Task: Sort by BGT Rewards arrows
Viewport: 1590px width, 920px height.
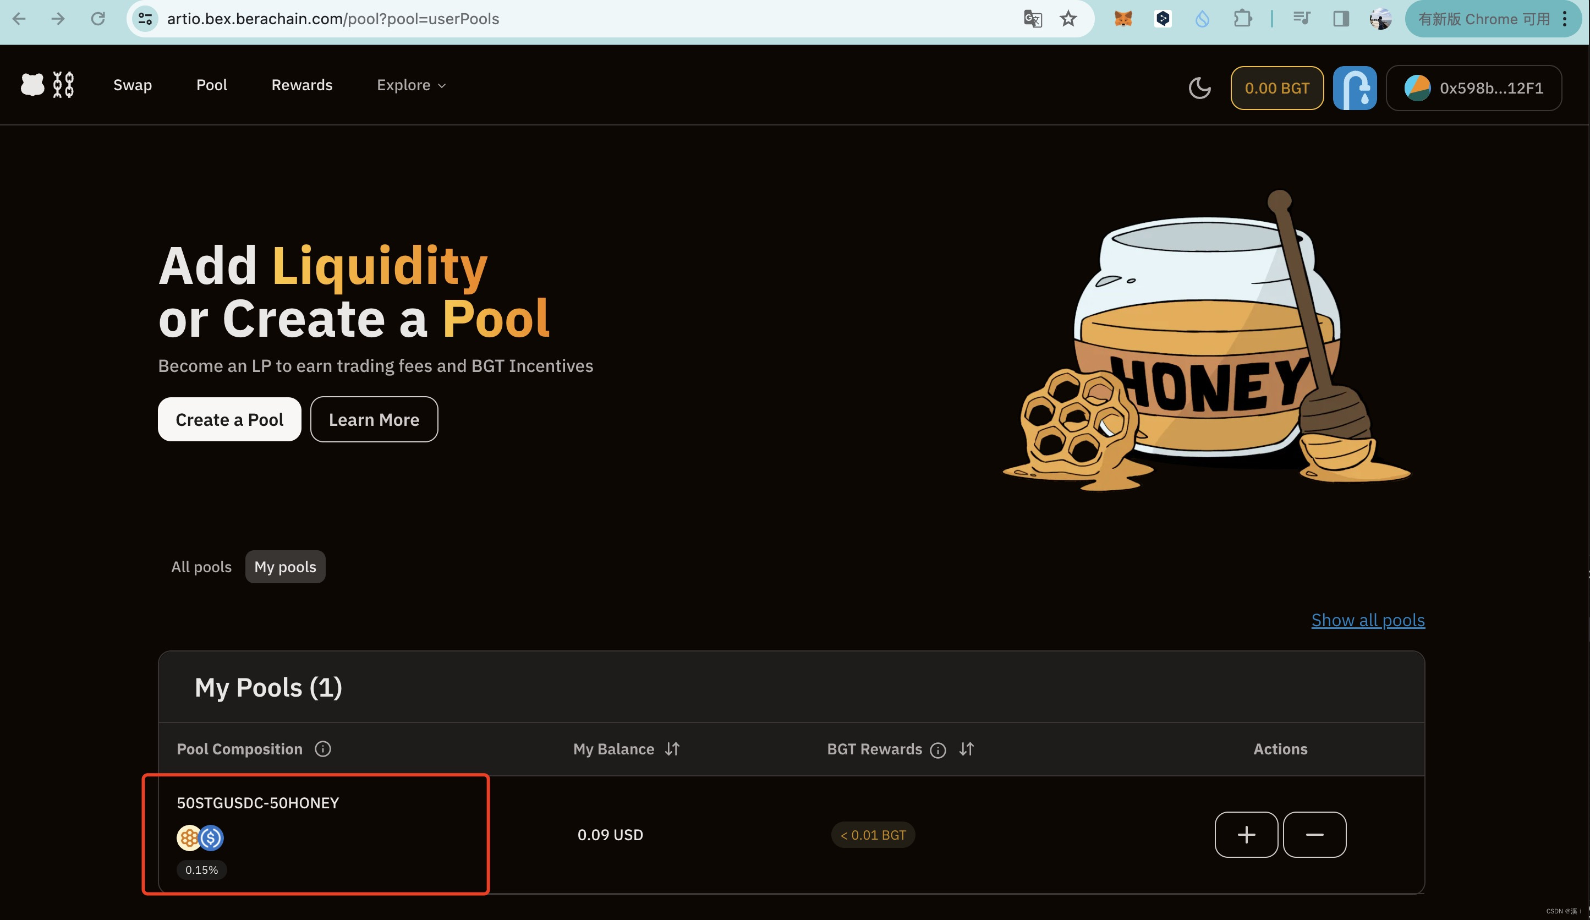Action: tap(967, 749)
